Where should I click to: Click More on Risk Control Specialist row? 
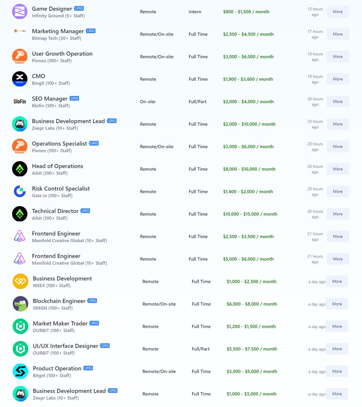(x=338, y=191)
